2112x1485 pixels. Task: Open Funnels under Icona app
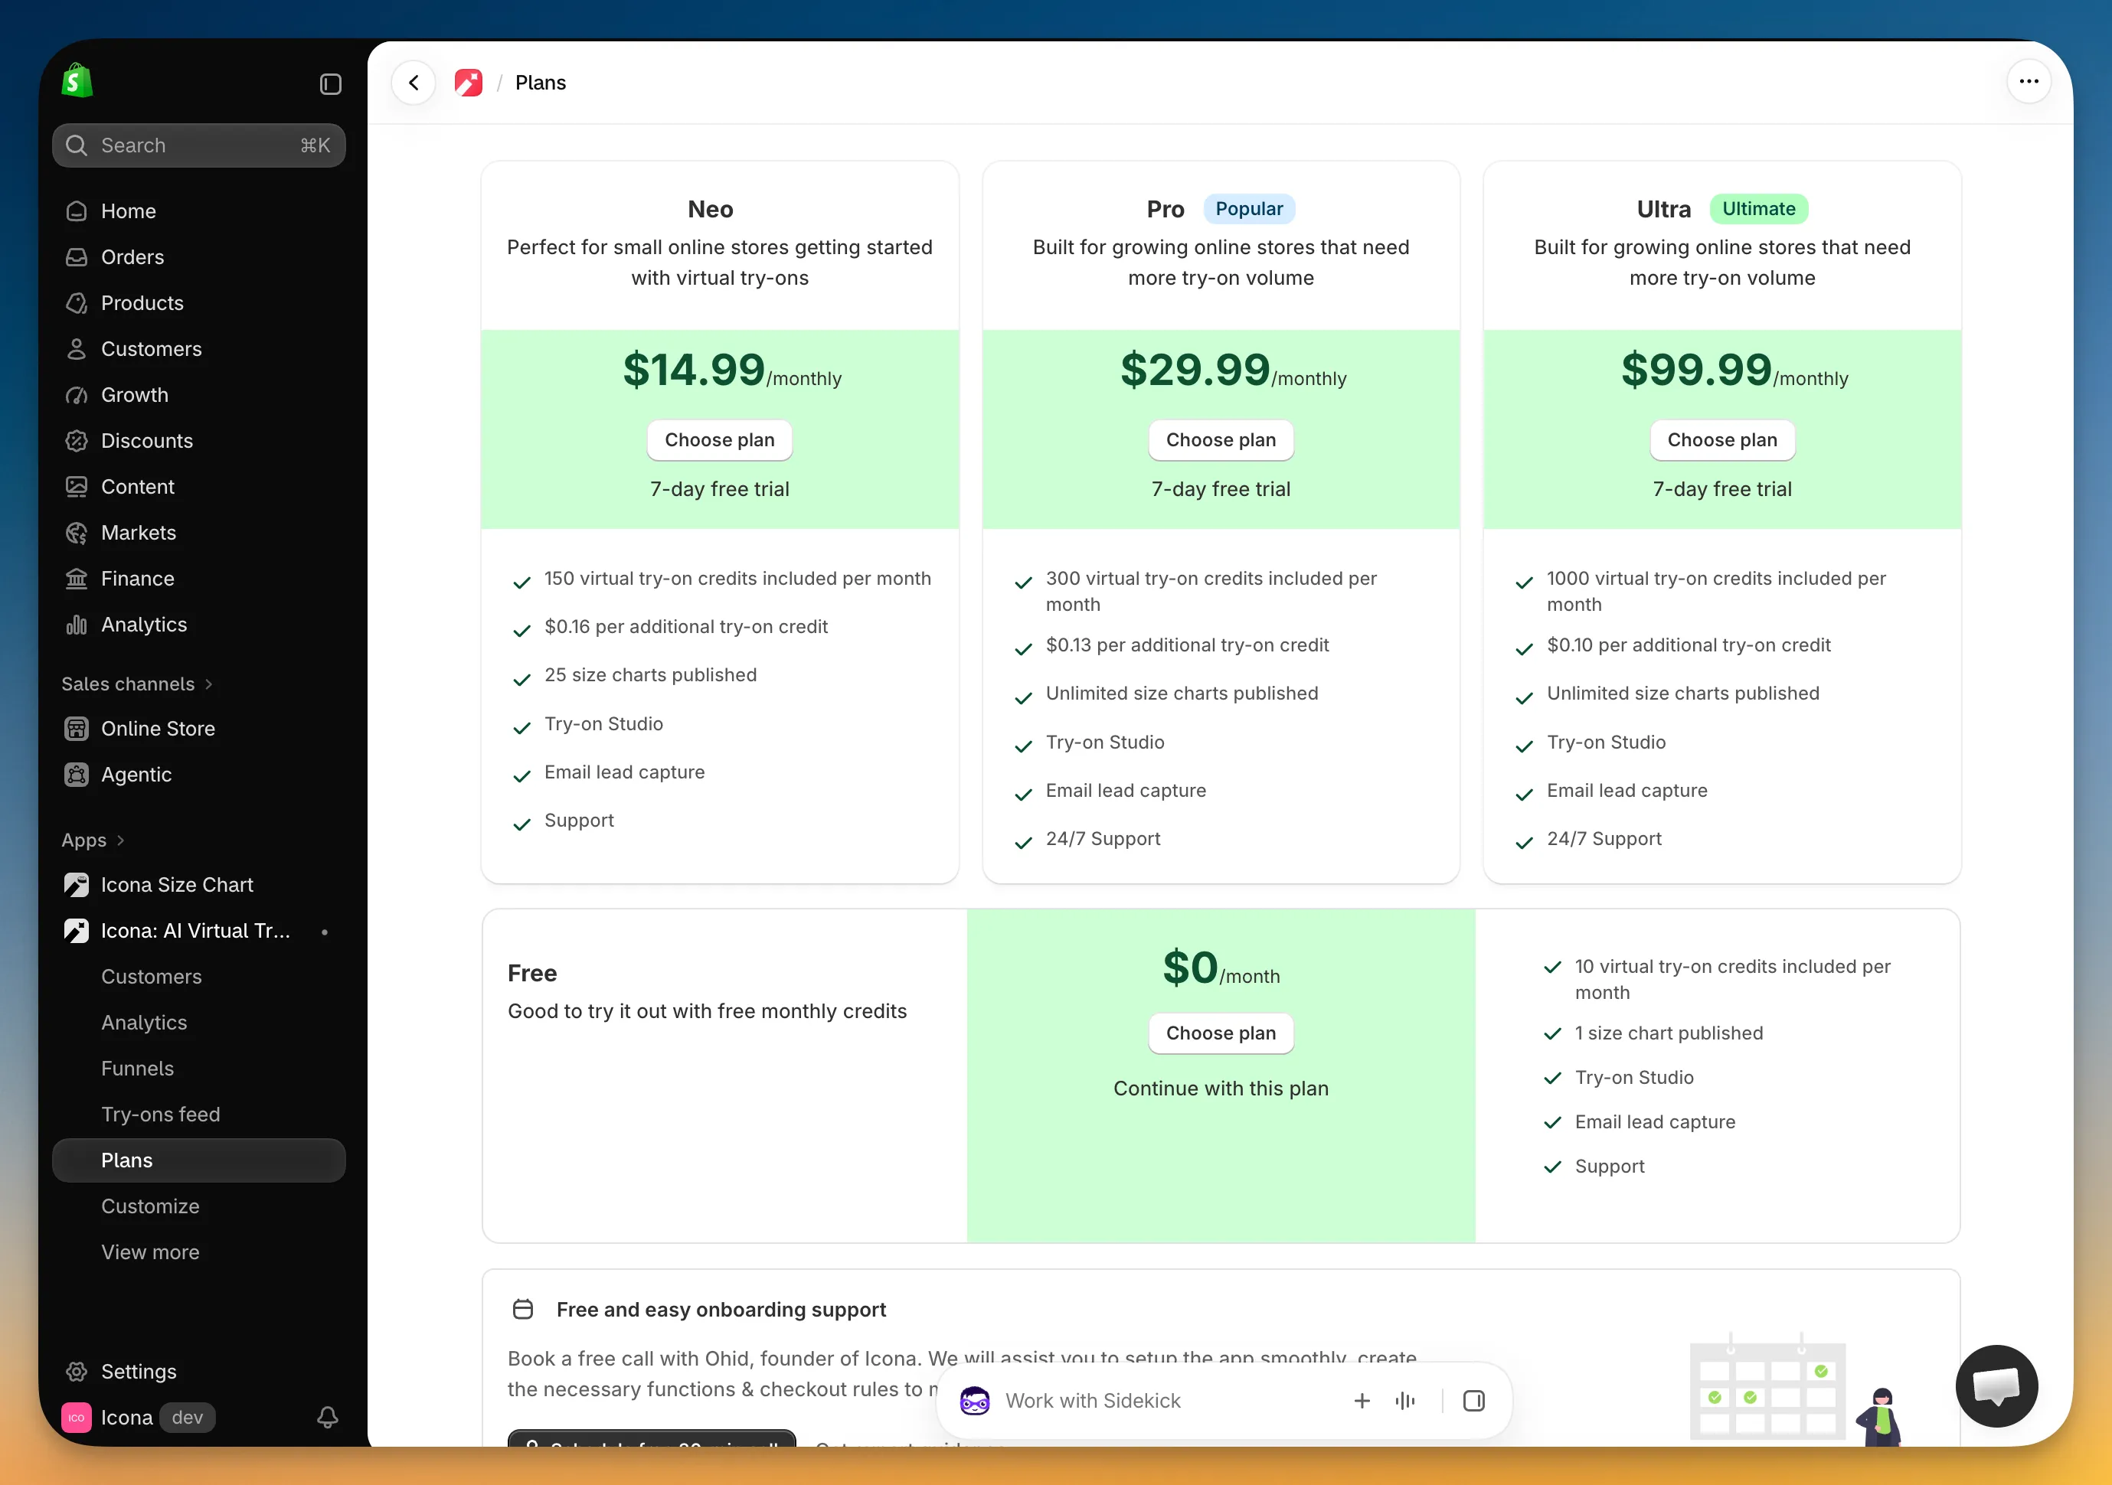tap(198, 1069)
